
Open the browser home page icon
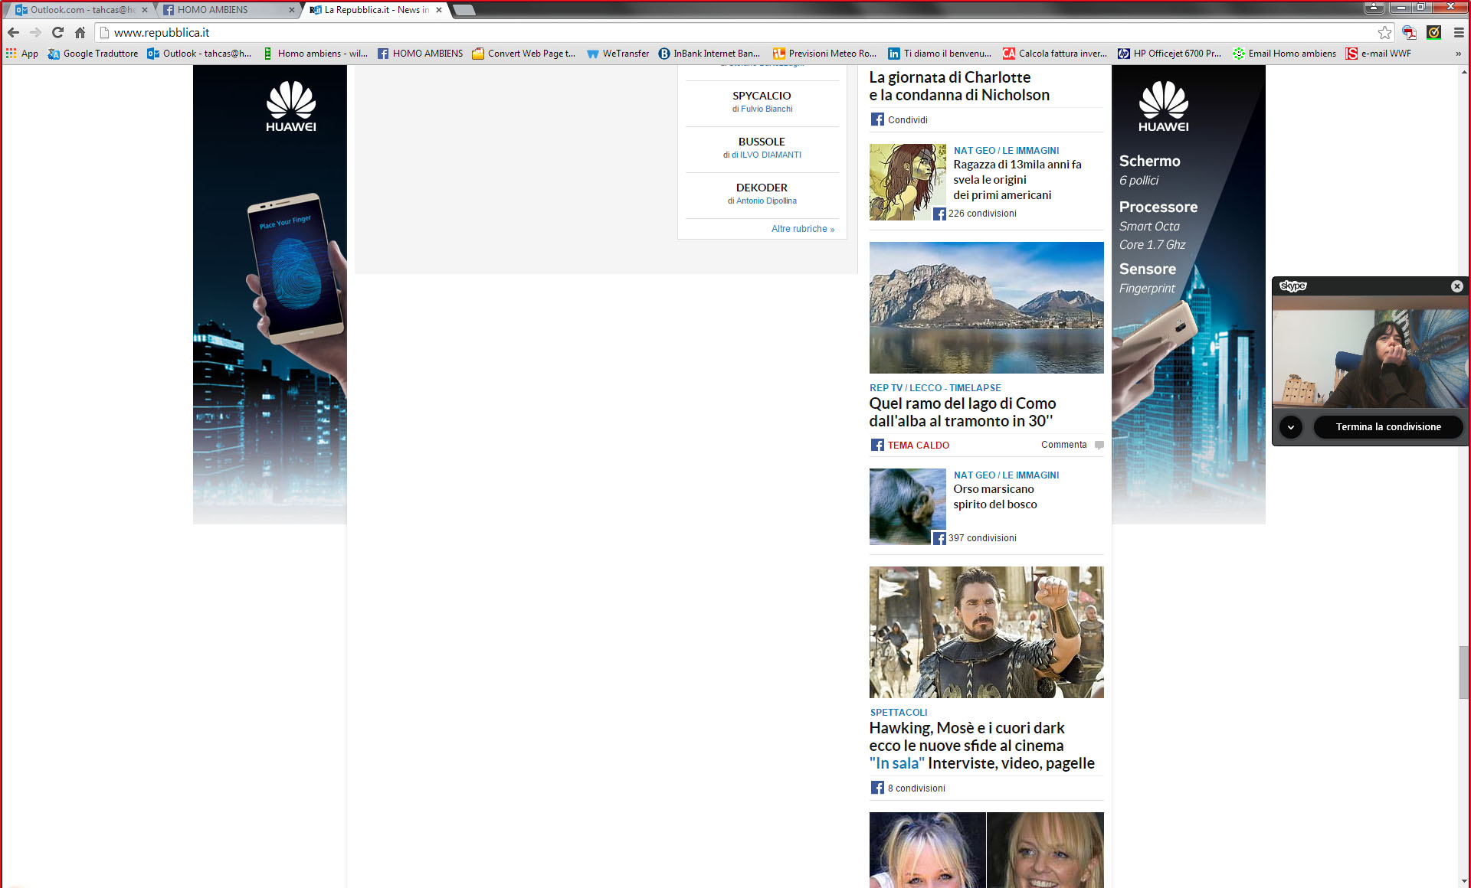(x=80, y=32)
